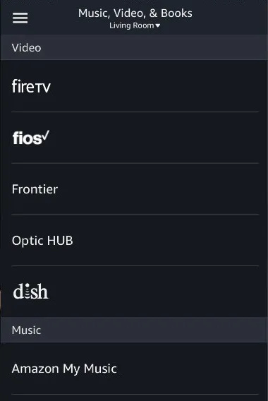Choose Frontier from the Video list

pyautogui.click(x=135, y=188)
